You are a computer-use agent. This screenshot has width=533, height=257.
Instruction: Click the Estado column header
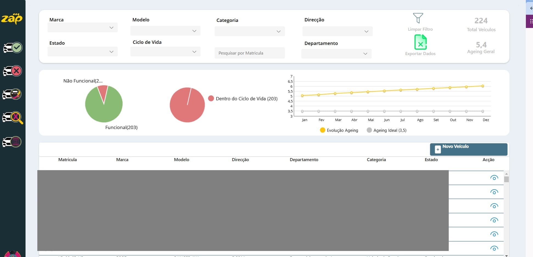point(431,160)
